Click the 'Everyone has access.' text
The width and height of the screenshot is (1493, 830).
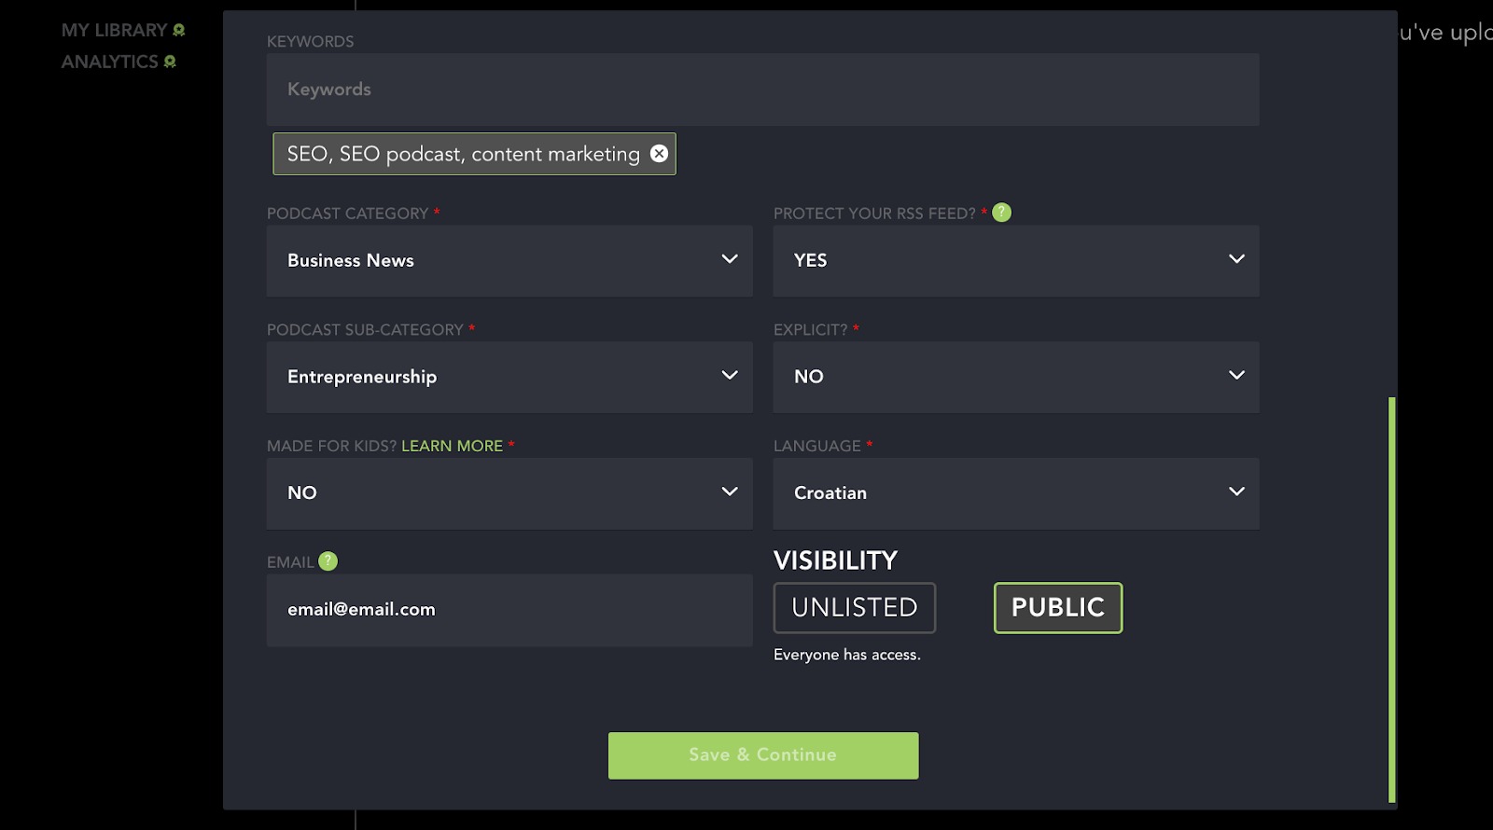click(x=847, y=655)
